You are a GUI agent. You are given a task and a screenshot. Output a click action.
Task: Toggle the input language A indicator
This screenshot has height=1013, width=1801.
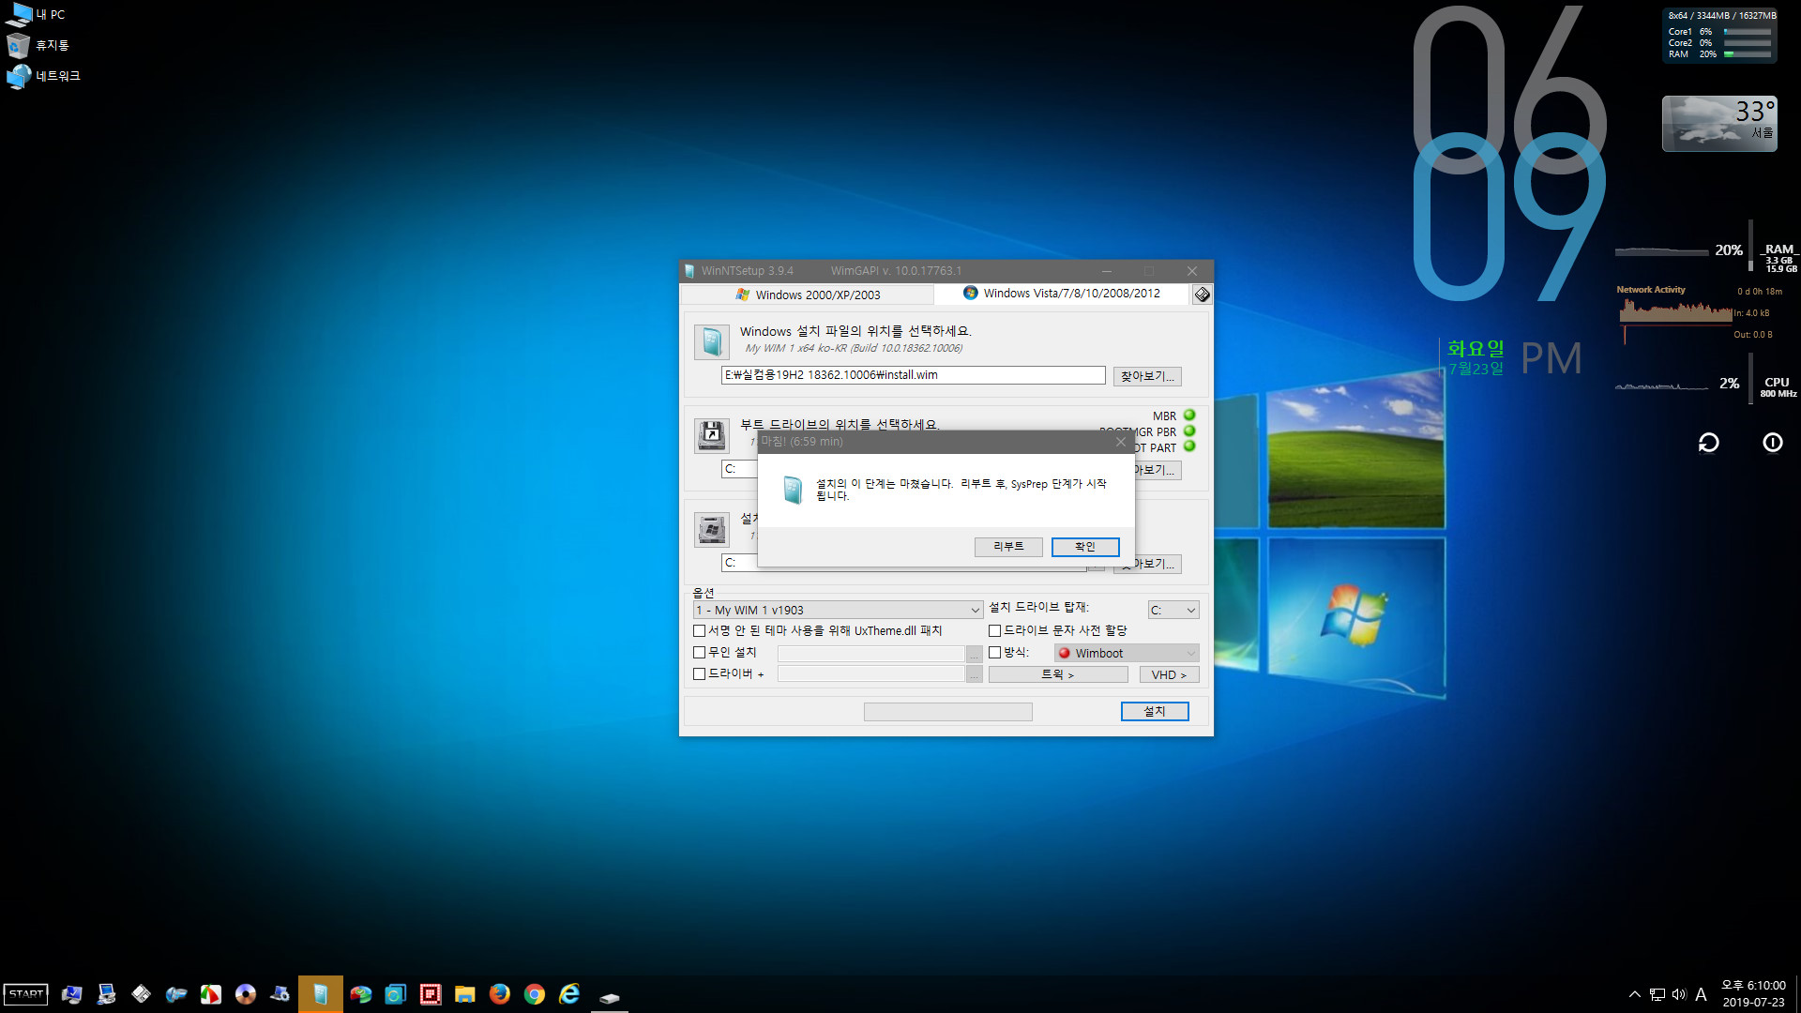1701,994
